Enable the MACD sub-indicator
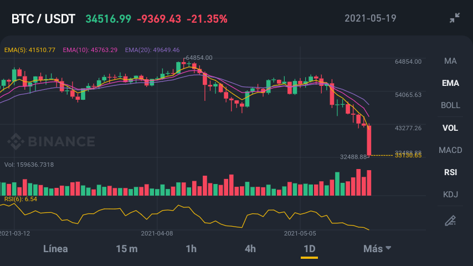The height and width of the screenshot is (266, 473). click(450, 150)
